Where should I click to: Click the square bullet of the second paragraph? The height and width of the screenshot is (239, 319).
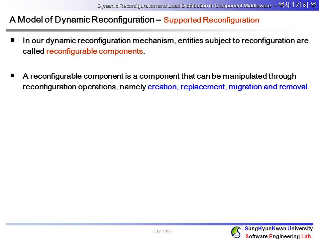click(13, 76)
